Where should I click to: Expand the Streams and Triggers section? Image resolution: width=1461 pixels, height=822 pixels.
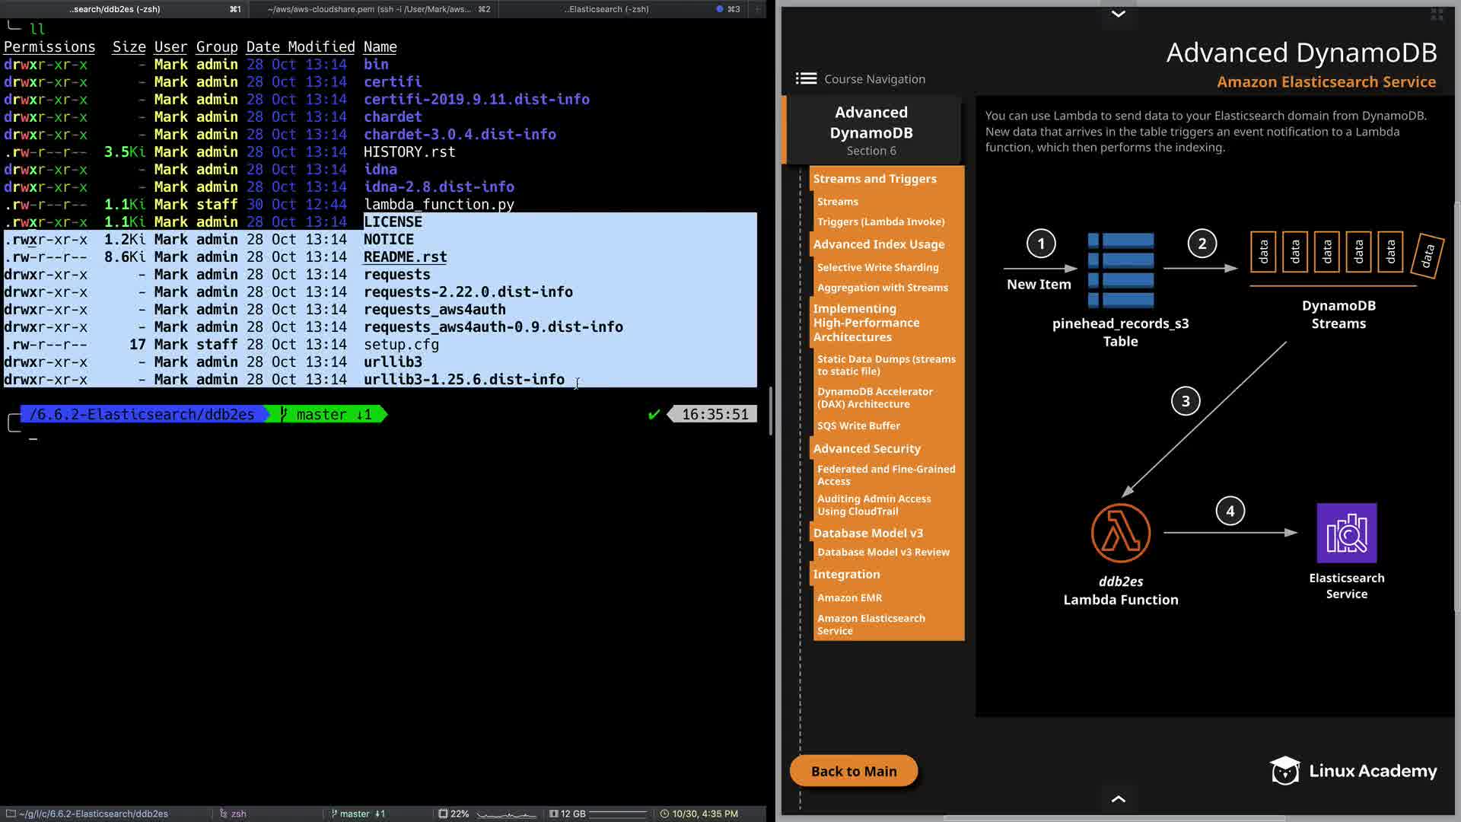874,179
